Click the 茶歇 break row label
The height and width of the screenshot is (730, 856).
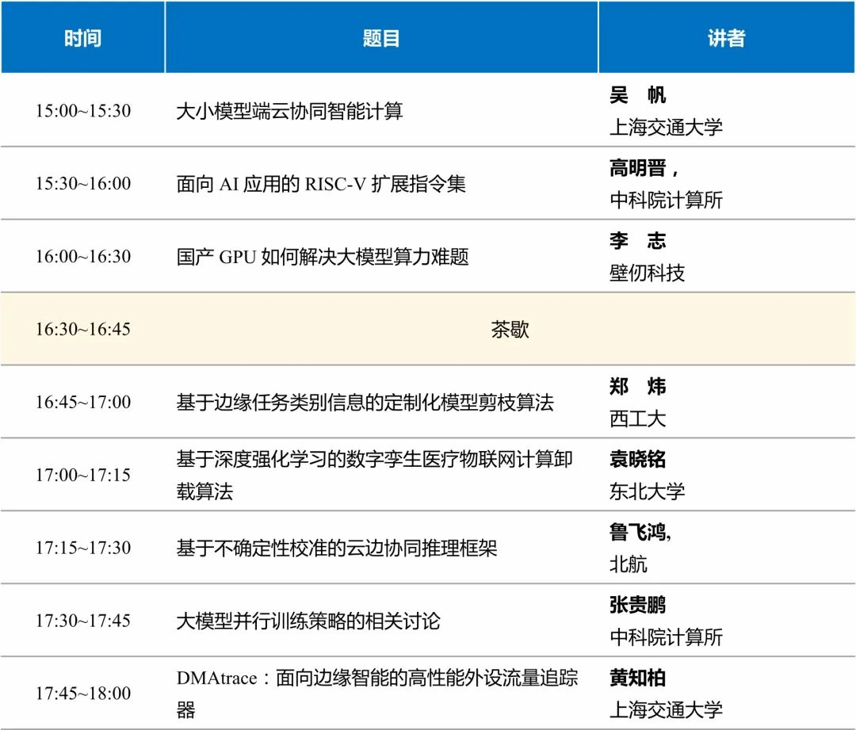pyautogui.click(x=510, y=329)
